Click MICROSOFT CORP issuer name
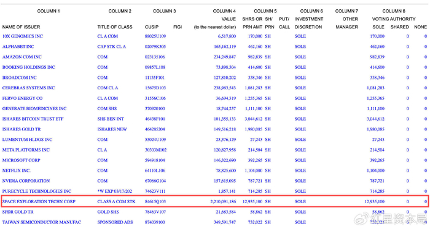The image size is (430, 229). 21,160
